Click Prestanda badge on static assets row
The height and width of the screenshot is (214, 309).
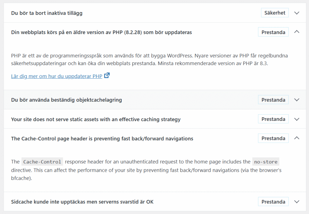tap(273, 119)
